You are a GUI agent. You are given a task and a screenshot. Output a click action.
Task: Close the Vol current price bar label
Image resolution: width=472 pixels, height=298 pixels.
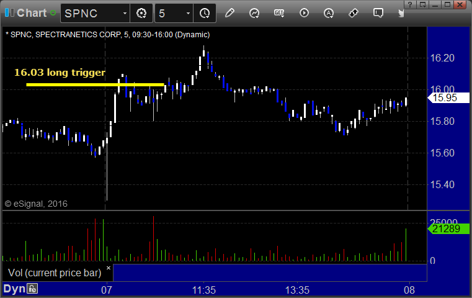pyautogui.click(x=109, y=268)
